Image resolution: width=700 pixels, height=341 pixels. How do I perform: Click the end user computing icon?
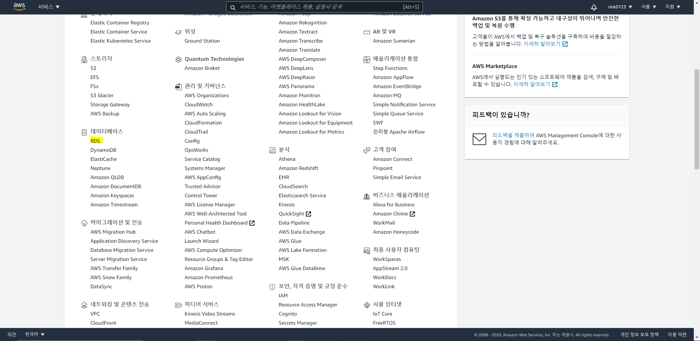click(x=367, y=250)
